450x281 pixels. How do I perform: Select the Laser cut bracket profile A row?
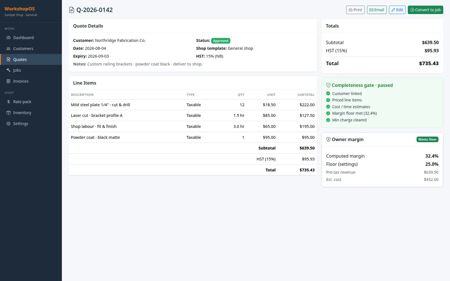pos(193,115)
